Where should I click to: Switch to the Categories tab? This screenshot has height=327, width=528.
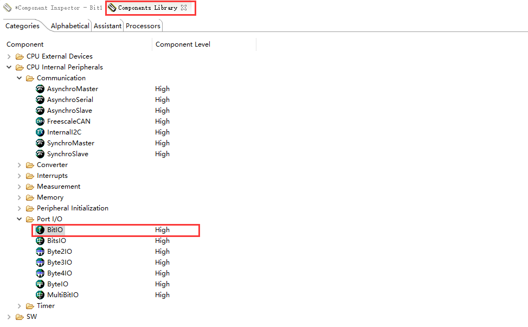(x=22, y=26)
